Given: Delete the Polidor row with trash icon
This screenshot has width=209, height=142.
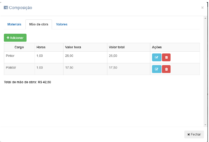Looking at the screenshot, I should click(166, 69).
